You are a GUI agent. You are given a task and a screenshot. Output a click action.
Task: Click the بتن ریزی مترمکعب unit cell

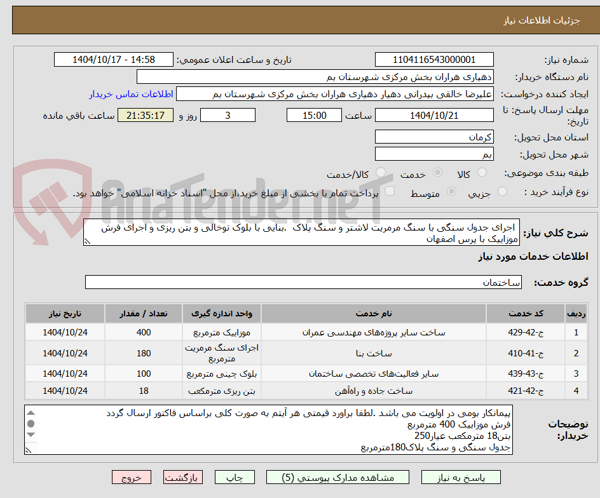click(x=222, y=391)
